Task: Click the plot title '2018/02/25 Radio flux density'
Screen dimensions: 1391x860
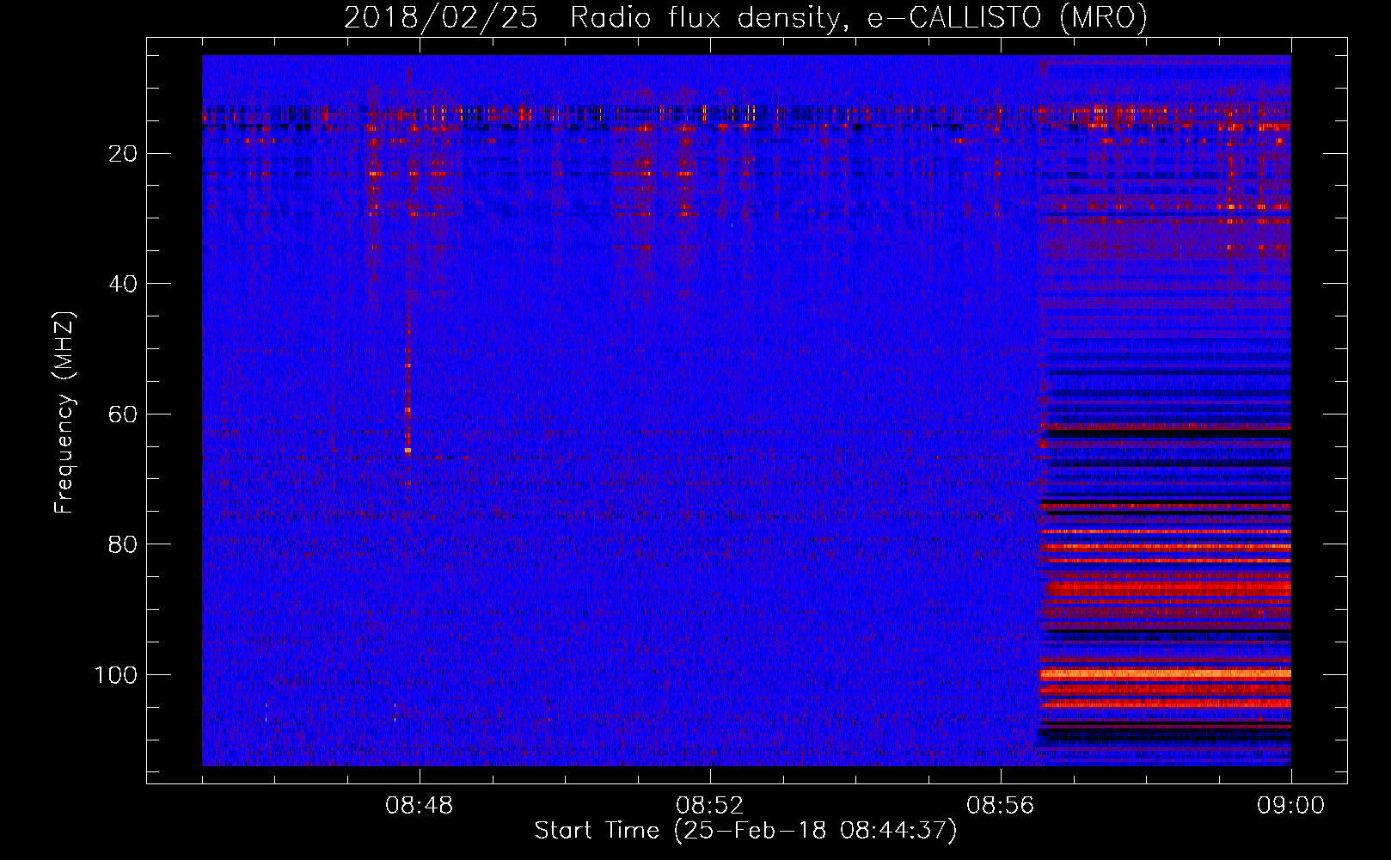Action: click(745, 17)
